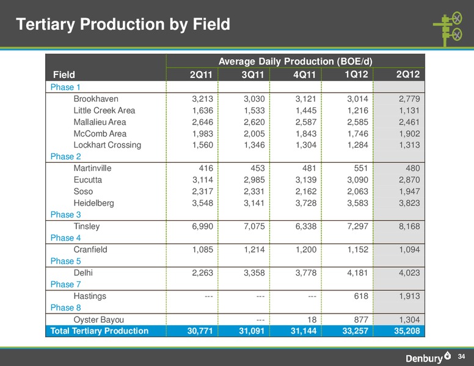Click the Phase 2 label
Image resolution: width=474 pixels, height=366 pixels.
(x=65, y=156)
